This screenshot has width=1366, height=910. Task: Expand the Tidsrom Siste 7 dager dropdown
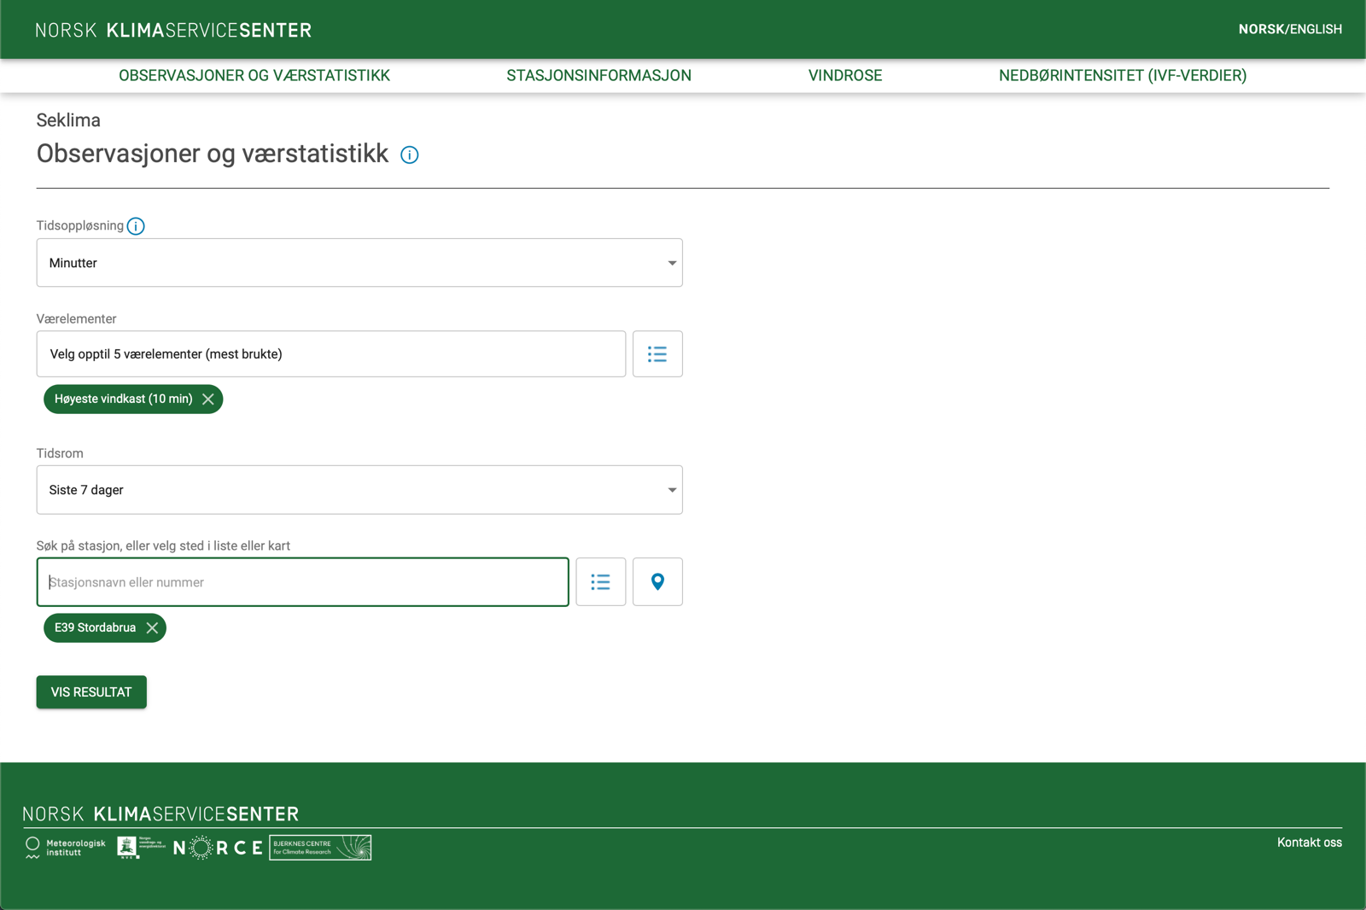tap(359, 490)
